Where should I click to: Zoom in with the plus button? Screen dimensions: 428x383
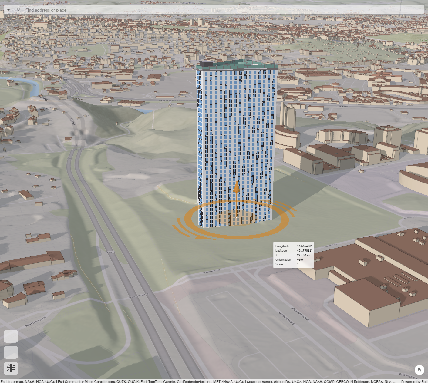click(11, 336)
